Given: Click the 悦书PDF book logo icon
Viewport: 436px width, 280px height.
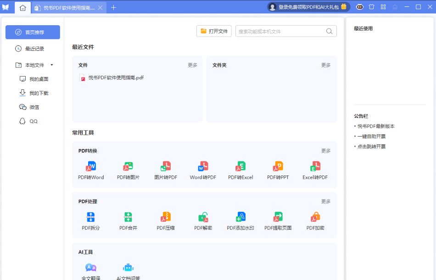Looking at the screenshot, I should click(x=6, y=7).
